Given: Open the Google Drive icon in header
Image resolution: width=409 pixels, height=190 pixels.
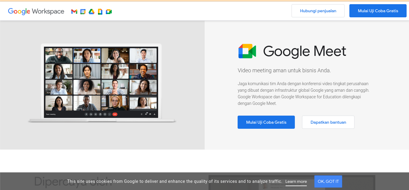Looking at the screenshot, I should (x=91, y=11).
